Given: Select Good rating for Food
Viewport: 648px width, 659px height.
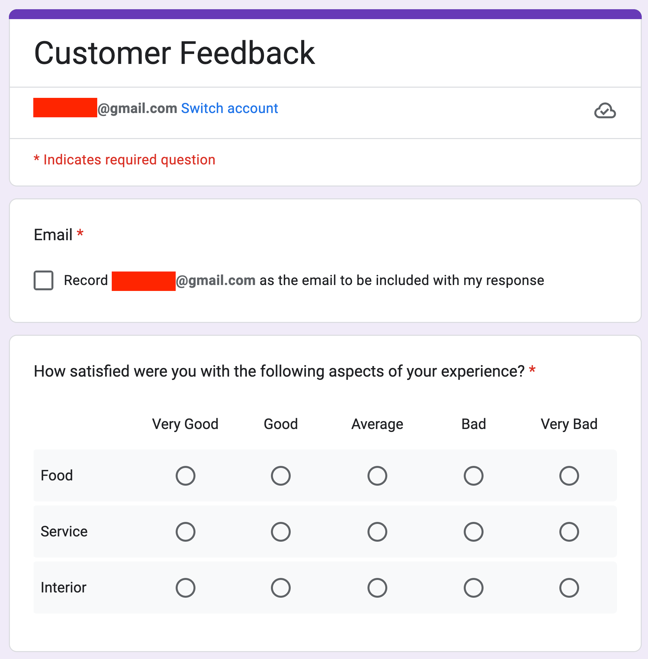Looking at the screenshot, I should coord(281,476).
